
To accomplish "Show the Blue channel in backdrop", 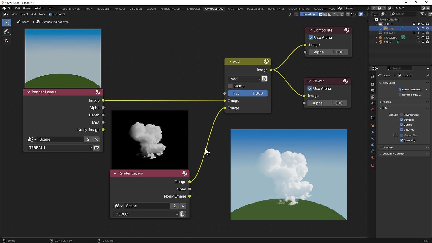I will point(342,14).
